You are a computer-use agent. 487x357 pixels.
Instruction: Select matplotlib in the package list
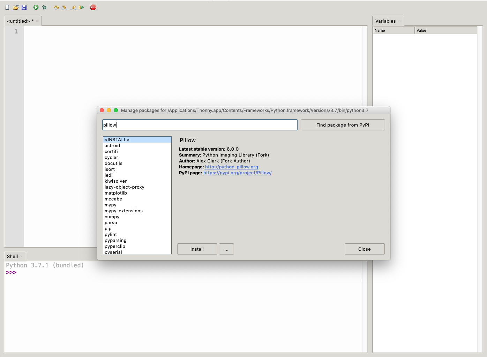coord(116,193)
